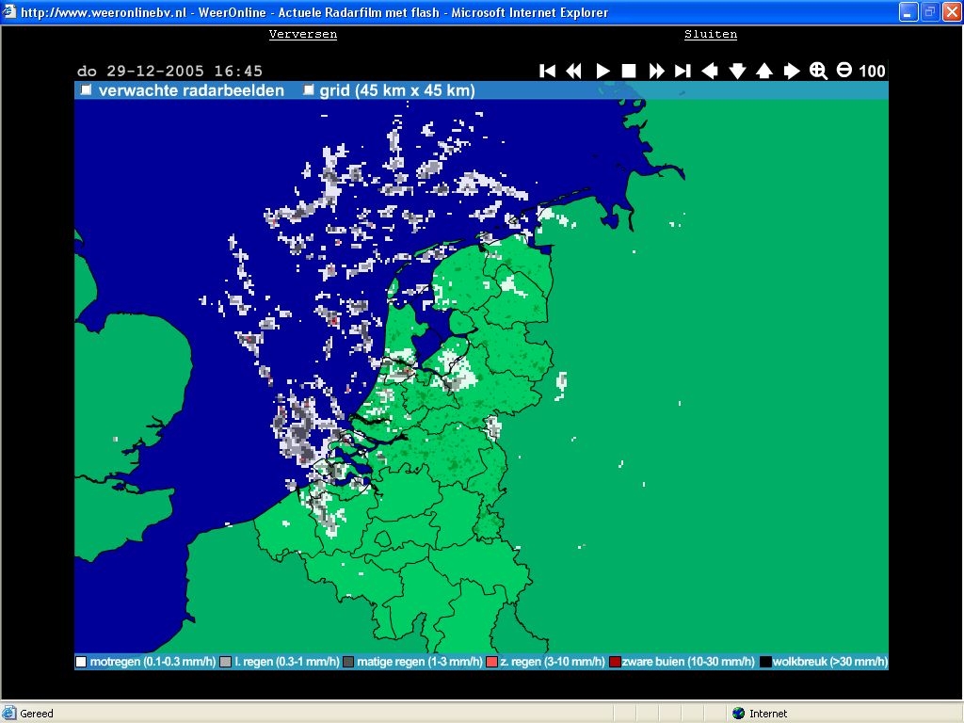Enable the verwachte radarbeelden checkbox
The width and height of the screenshot is (964, 723).
click(x=87, y=90)
